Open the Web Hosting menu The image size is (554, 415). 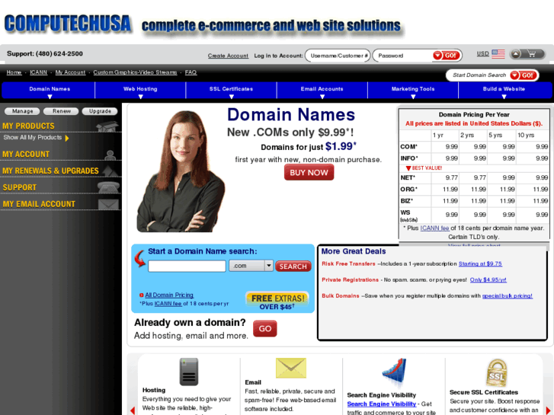click(140, 91)
